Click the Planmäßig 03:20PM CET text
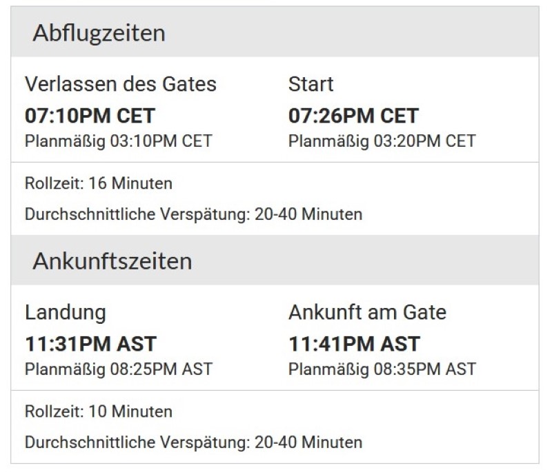 point(382,141)
